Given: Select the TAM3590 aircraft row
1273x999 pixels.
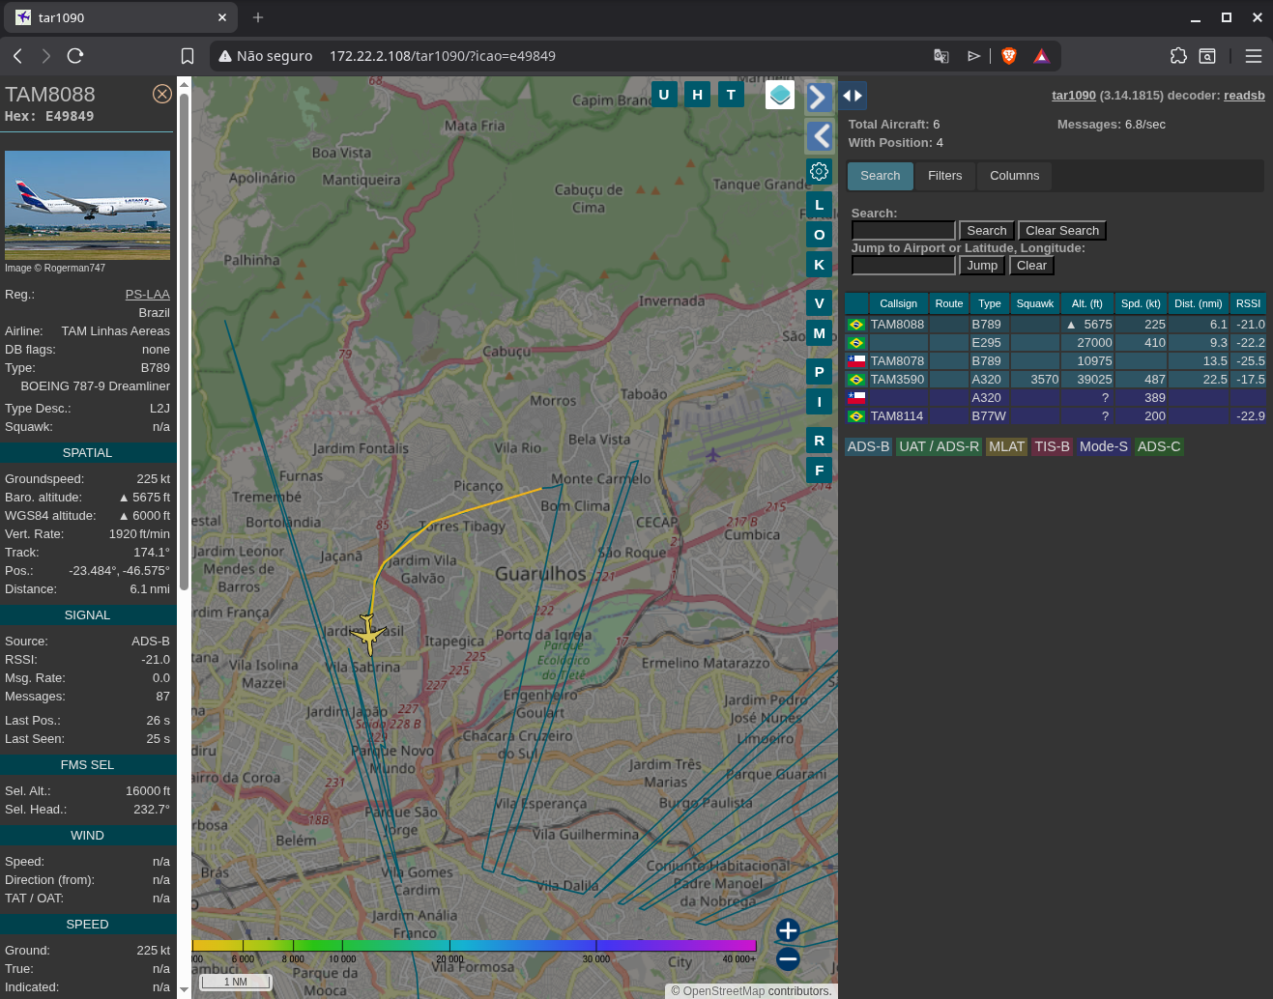Looking at the screenshot, I should (x=1055, y=380).
